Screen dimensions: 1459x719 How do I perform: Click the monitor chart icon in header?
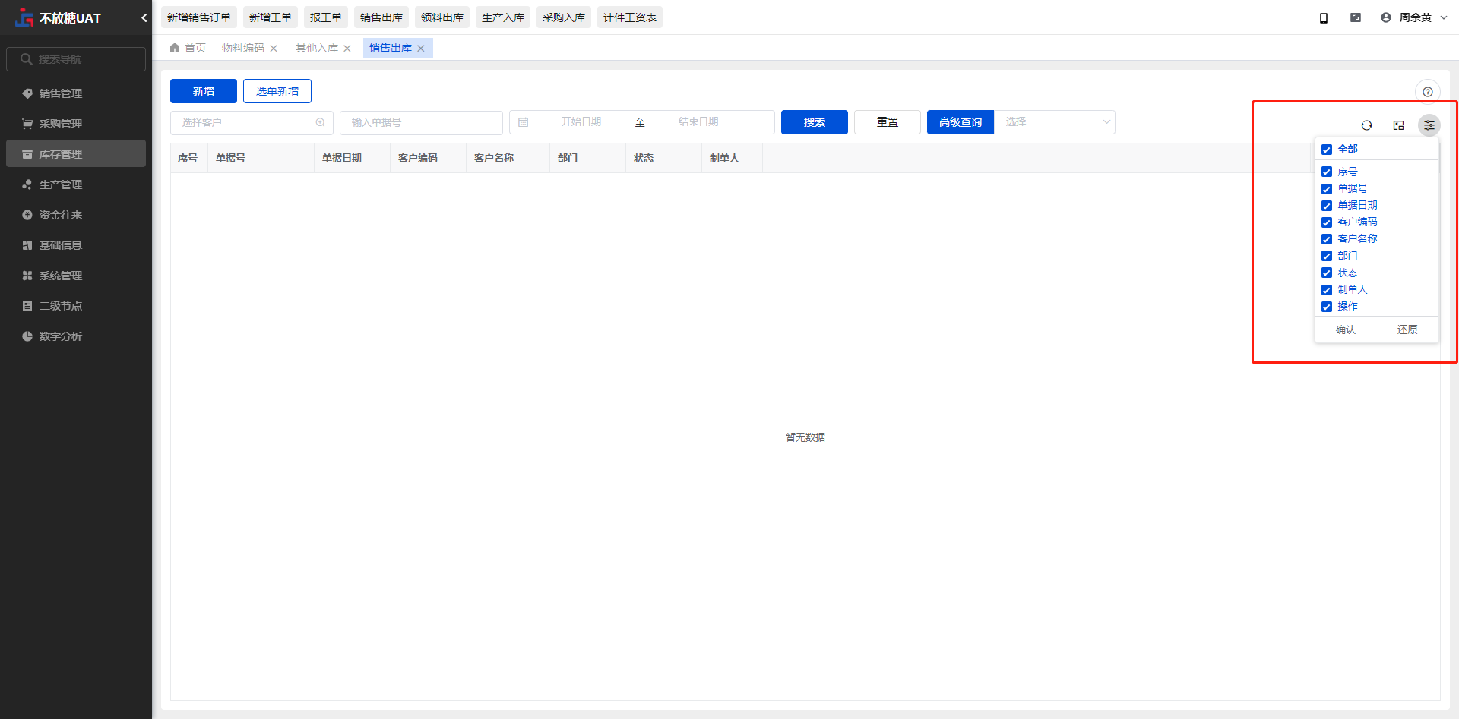1356,17
